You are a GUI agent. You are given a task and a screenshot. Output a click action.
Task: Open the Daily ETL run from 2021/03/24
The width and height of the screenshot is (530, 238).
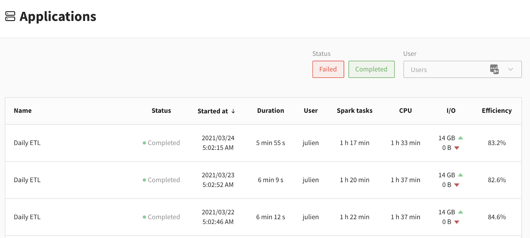tap(27, 143)
